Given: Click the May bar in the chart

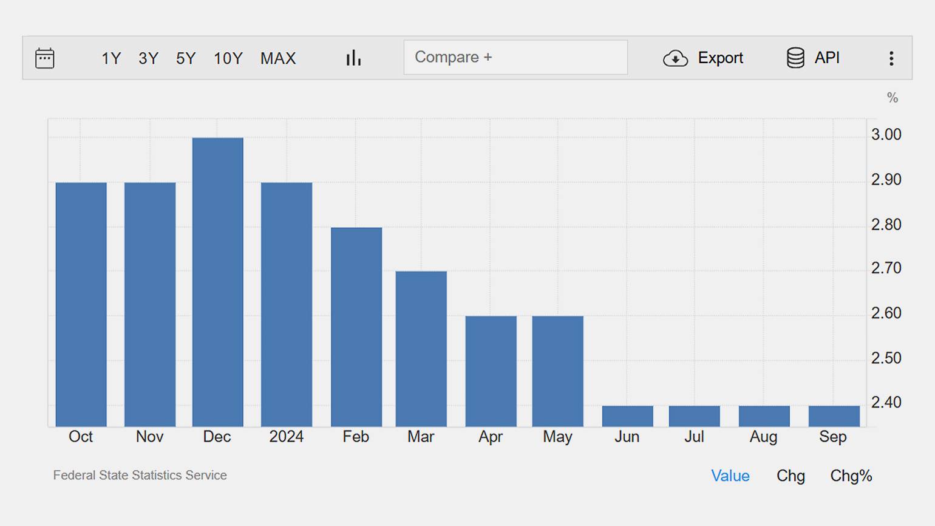Looking at the screenshot, I should [558, 371].
